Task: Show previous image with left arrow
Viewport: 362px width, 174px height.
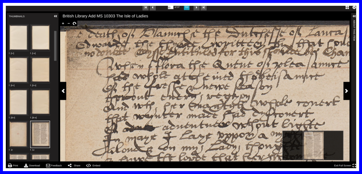Action: [x=63, y=91]
